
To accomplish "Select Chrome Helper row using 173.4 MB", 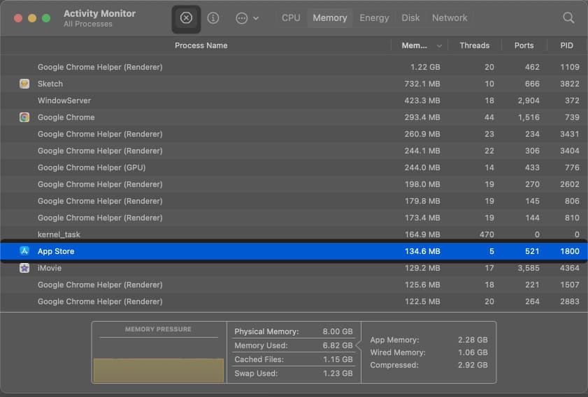I will point(294,218).
